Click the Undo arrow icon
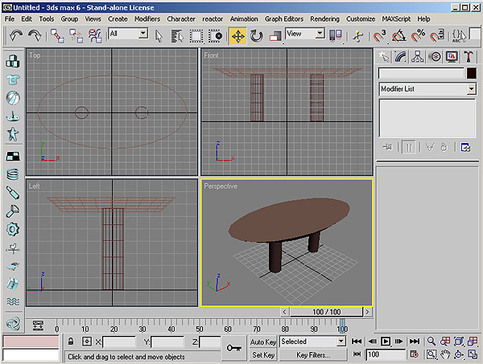This screenshot has width=483, height=364. 16,35
